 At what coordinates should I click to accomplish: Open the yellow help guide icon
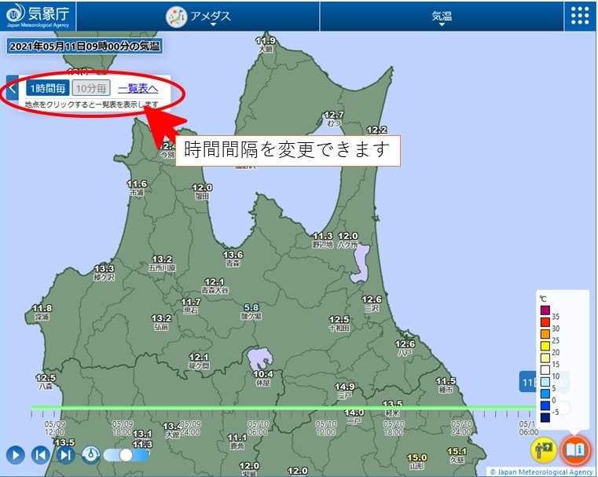click(x=544, y=449)
